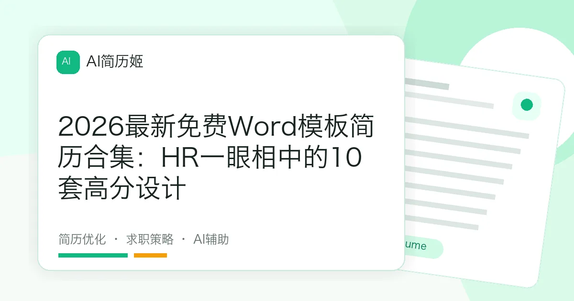Click the green AI logo icon
Screen dimensions: 574x301
click(68, 62)
